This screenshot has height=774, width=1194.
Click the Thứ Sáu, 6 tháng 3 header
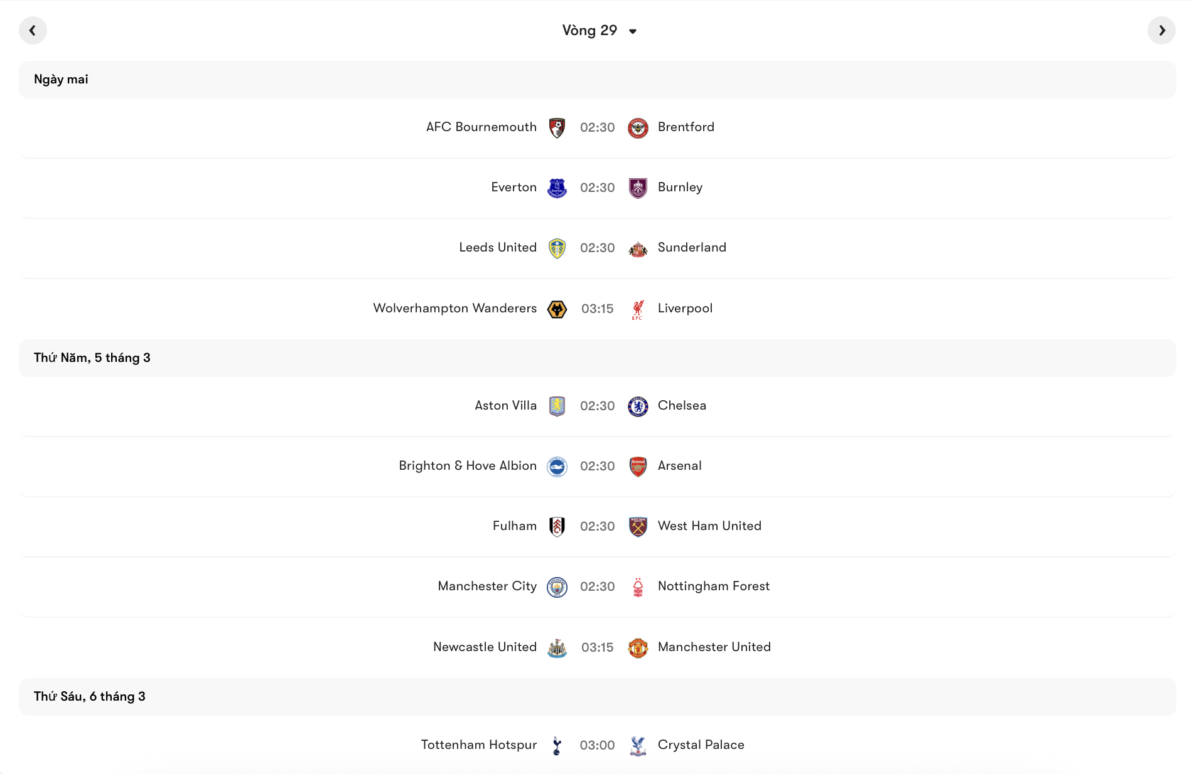click(x=90, y=696)
